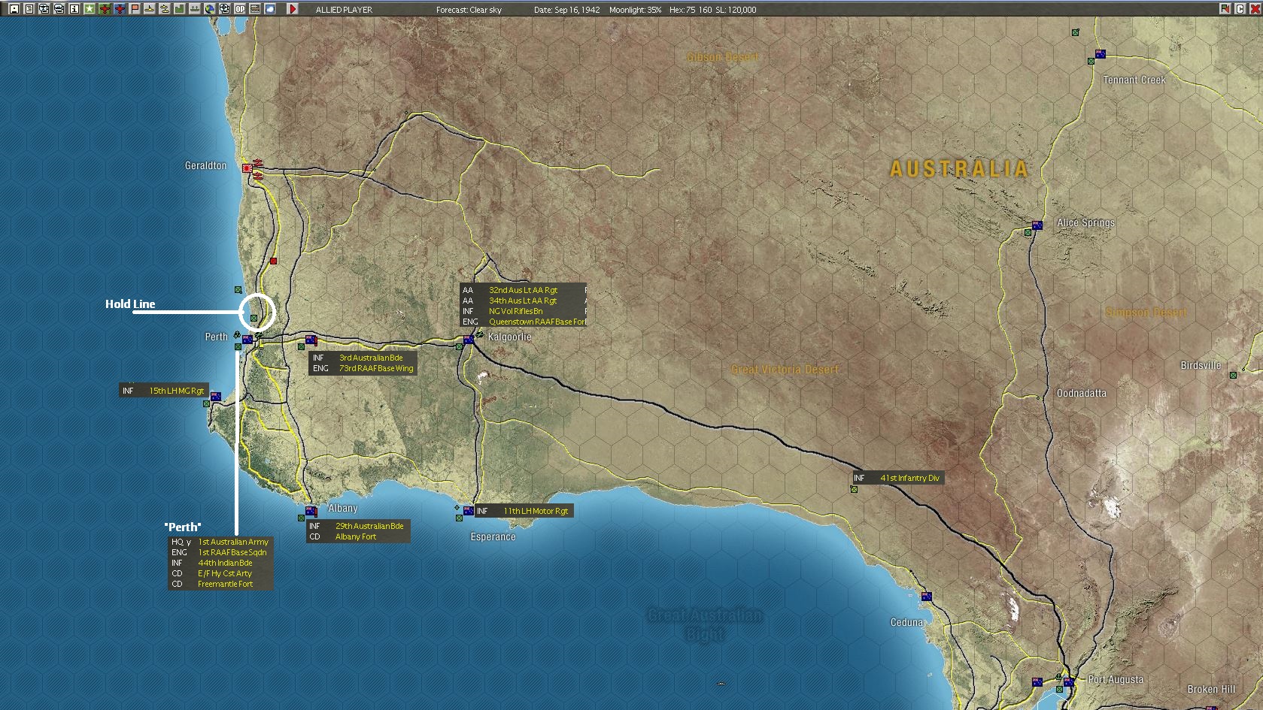Image resolution: width=1263 pixels, height=710 pixels.
Task: Click the Kalgoorlie city name
Action: (509, 337)
